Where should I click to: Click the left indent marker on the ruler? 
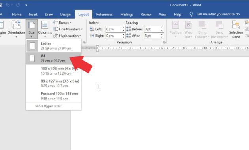(x=98, y=51)
